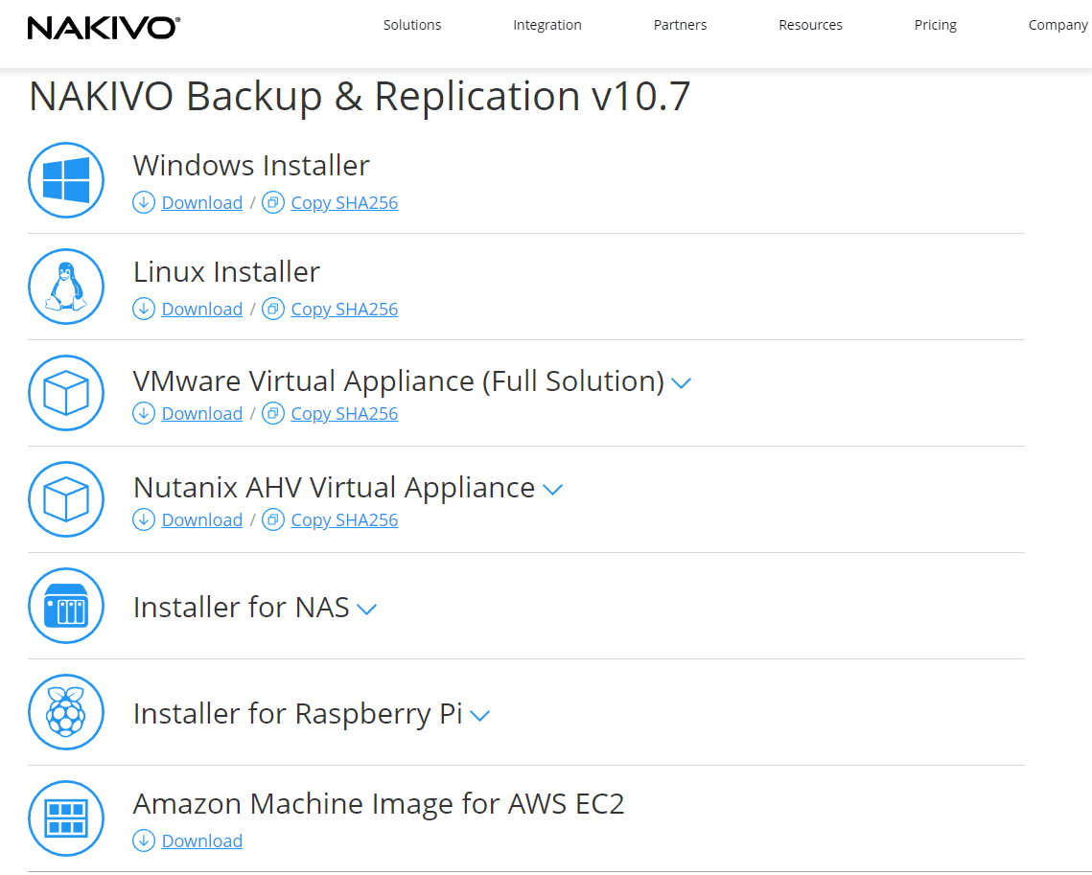Expand the Installer for Raspberry Pi section

[x=480, y=715]
